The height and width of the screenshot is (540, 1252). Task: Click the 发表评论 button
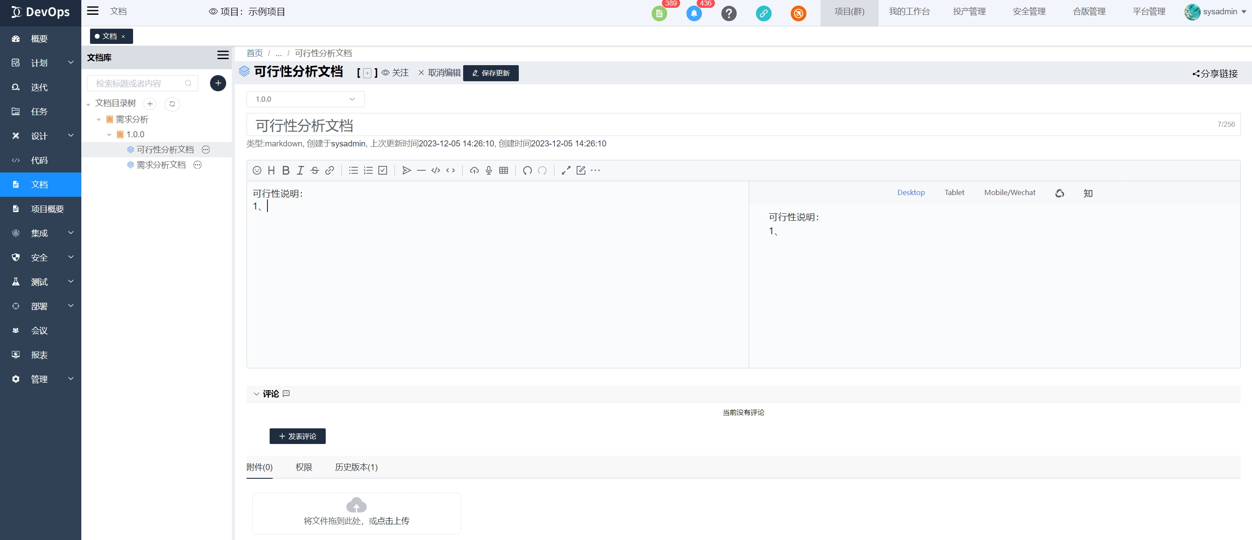click(297, 436)
